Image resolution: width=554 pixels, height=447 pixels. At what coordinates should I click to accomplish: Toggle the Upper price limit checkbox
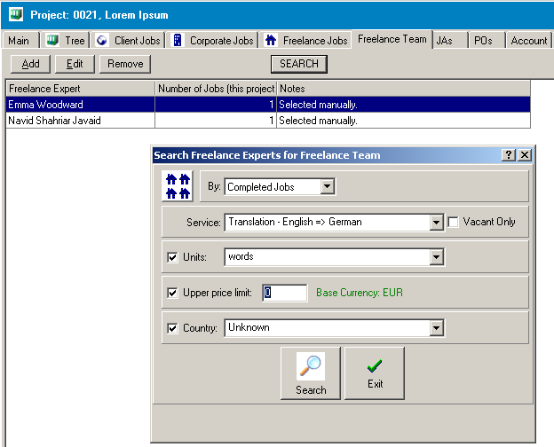point(172,293)
